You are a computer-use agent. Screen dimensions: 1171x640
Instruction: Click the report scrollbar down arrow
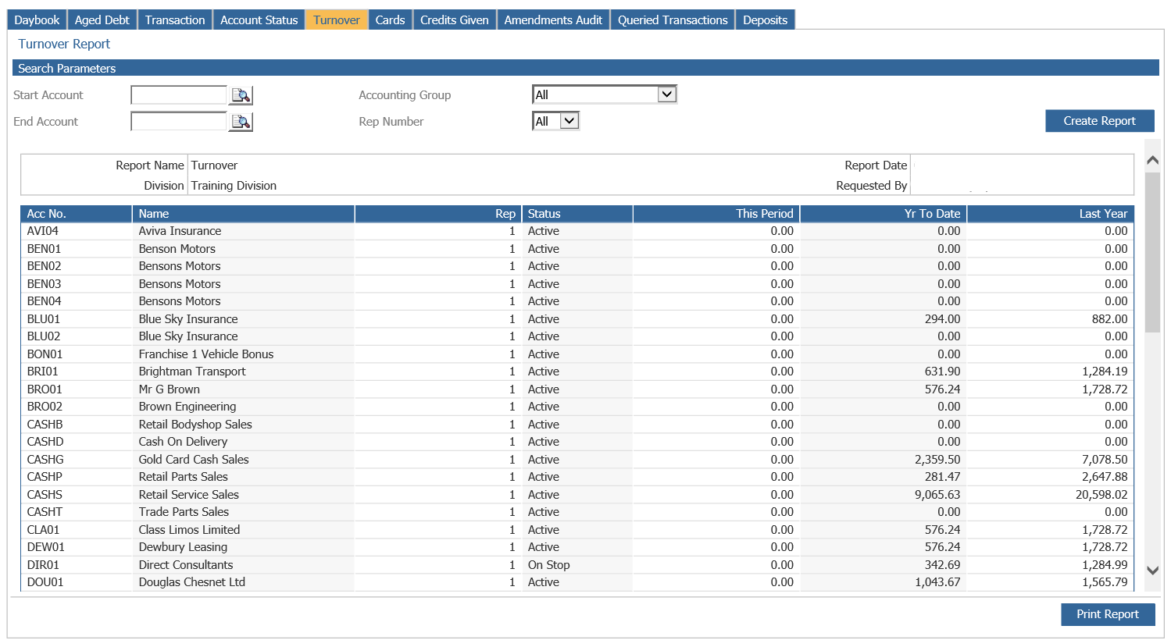1152,571
